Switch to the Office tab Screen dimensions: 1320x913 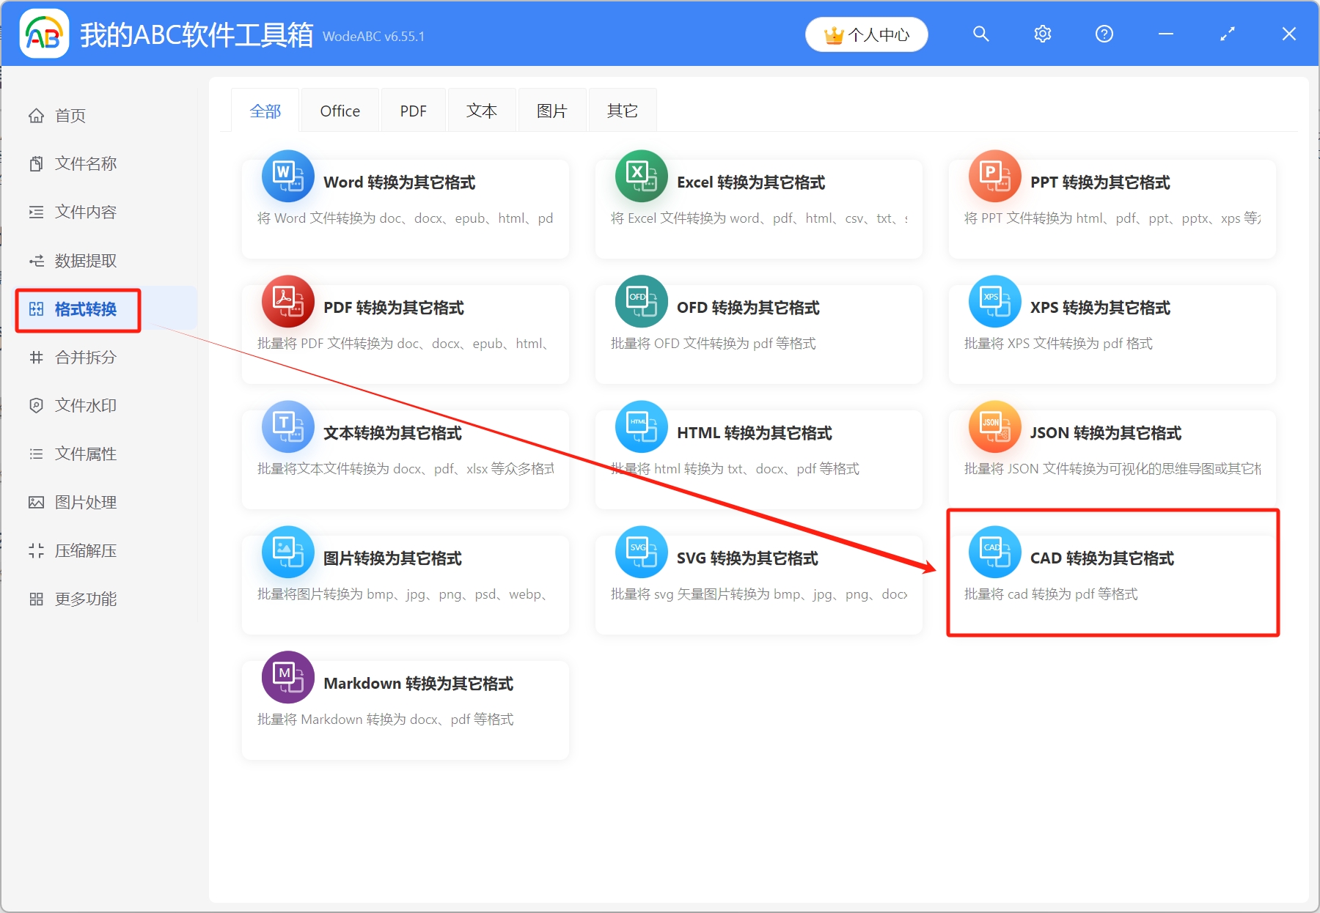(x=340, y=110)
